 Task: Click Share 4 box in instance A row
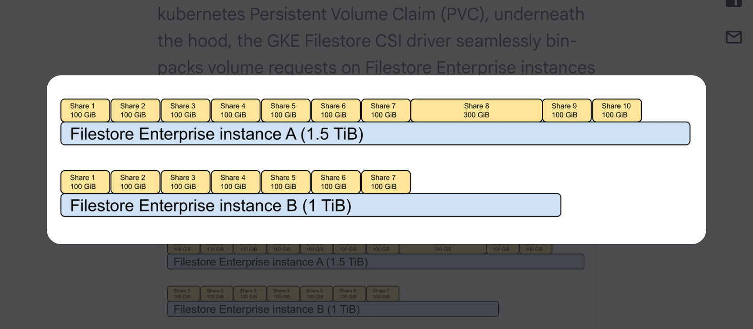[x=236, y=111]
